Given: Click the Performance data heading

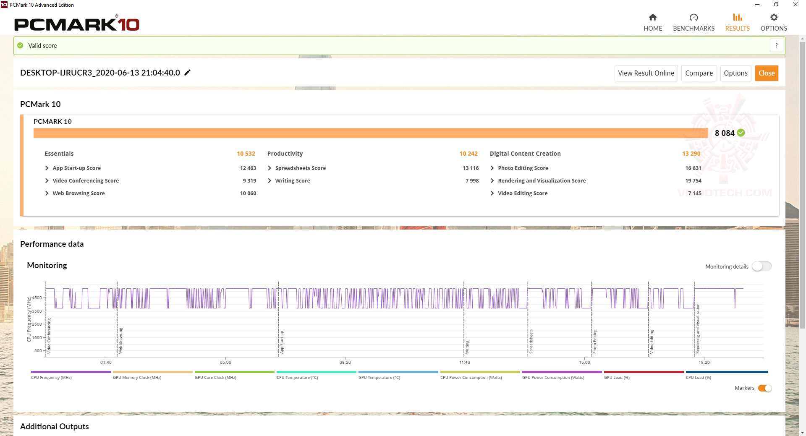Looking at the screenshot, I should click(x=52, y=244).
